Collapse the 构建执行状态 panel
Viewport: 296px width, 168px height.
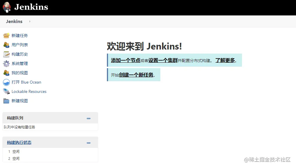click(x=89, y=143)
